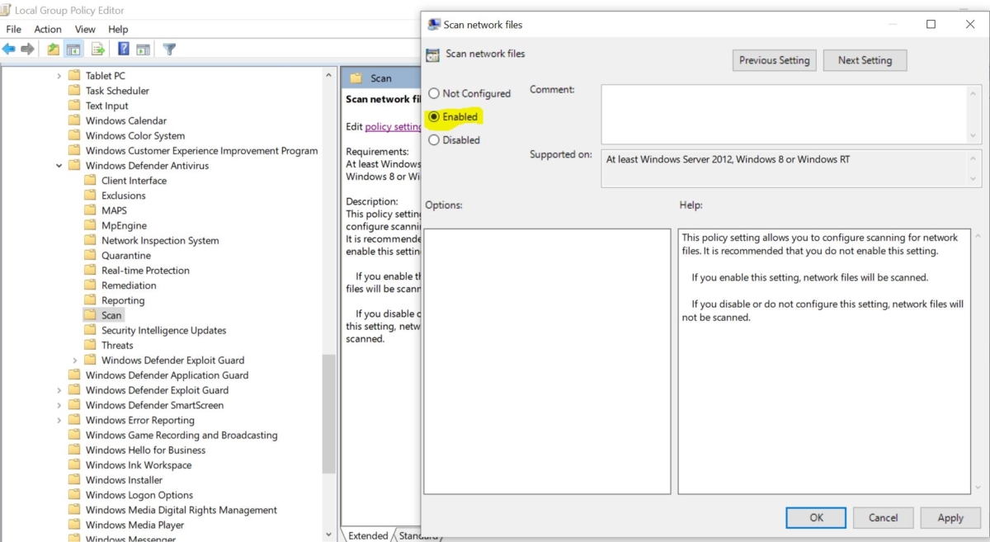Open the Action menu
This screenshot has height=542, width=990.
click(x=47, y=29)
